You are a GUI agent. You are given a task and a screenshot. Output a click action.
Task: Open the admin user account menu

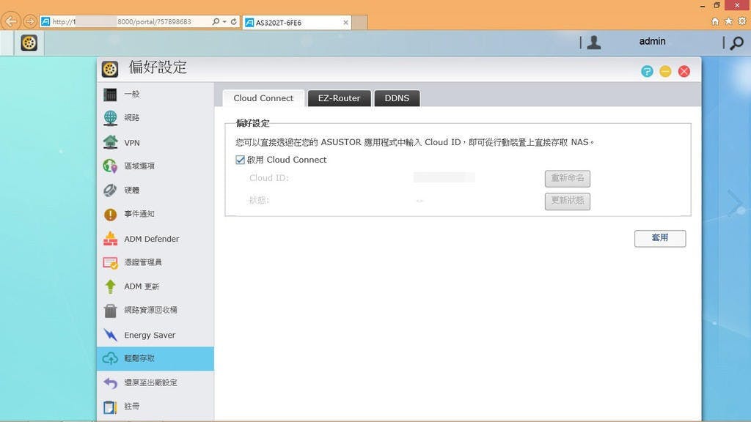coord(651,42)
